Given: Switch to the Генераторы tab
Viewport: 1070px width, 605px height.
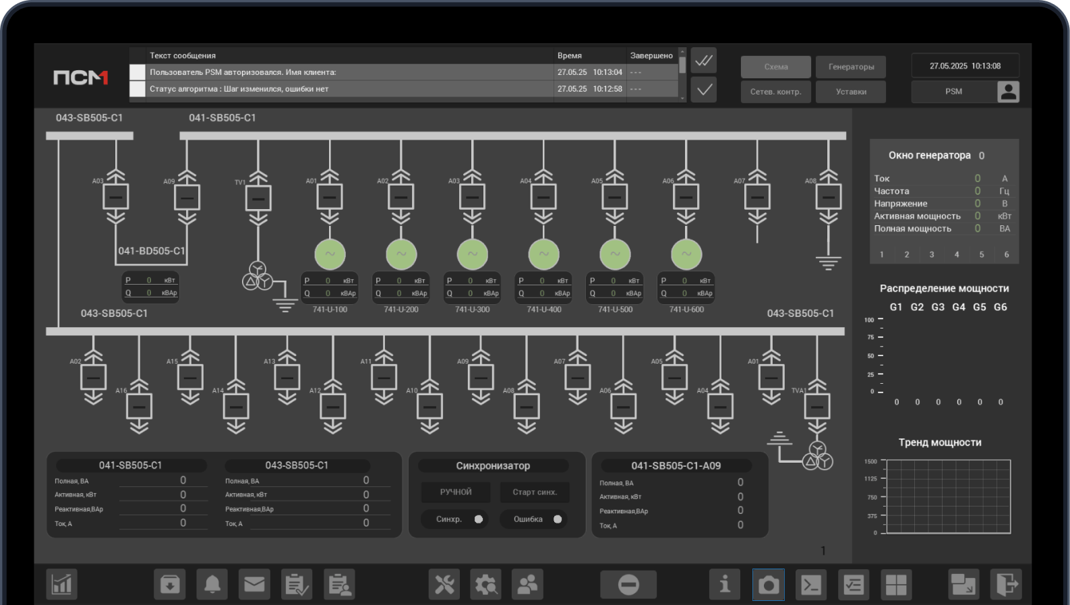Looking at the screenshot, I should 851,67.
